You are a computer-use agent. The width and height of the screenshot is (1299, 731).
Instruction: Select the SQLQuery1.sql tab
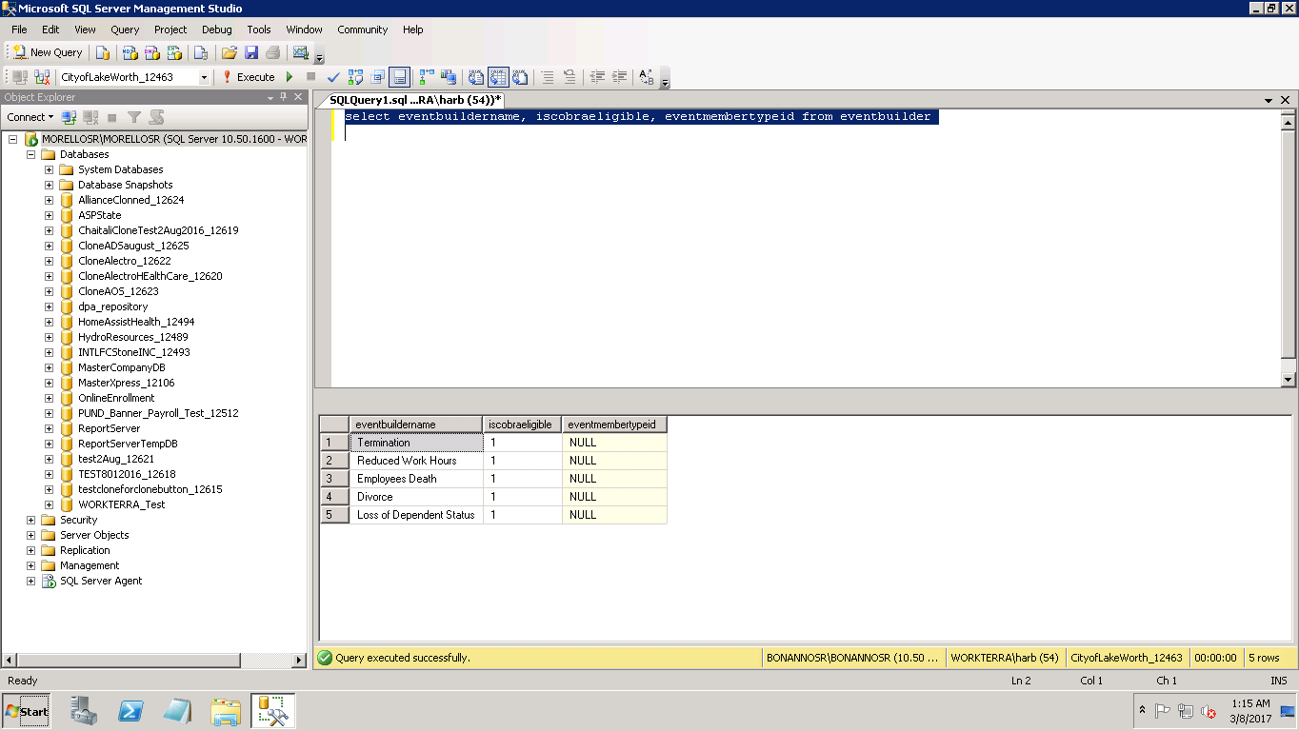pos(414,100)
